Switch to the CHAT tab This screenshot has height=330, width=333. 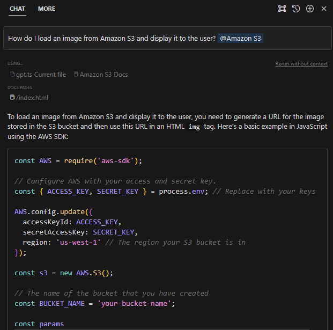[17, 9]
